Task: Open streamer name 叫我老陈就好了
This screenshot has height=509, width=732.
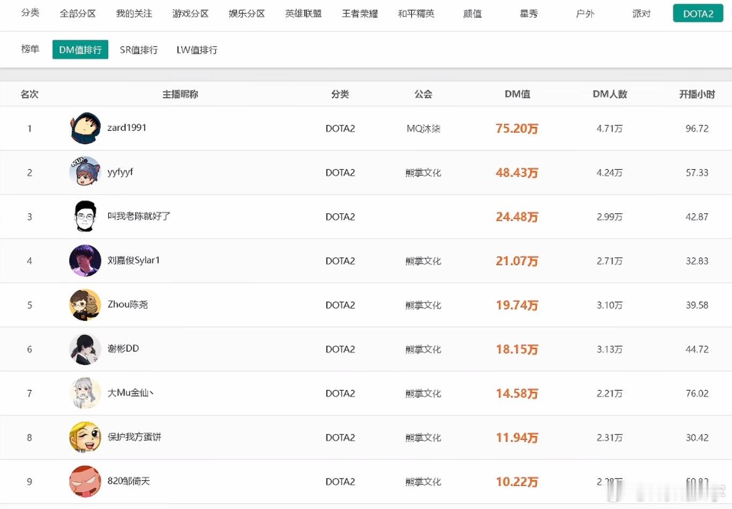Action: [139, 216]
